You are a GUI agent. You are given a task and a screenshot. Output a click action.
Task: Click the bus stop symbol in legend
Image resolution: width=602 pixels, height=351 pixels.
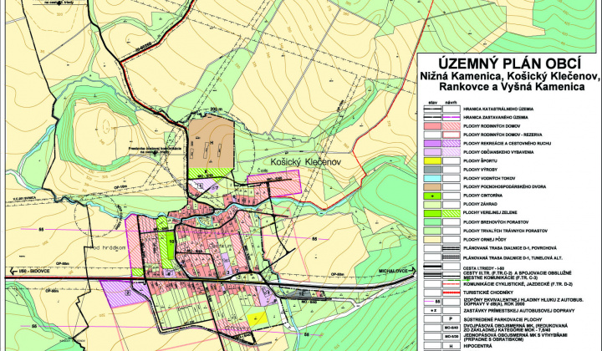click(x=433, y=309)
